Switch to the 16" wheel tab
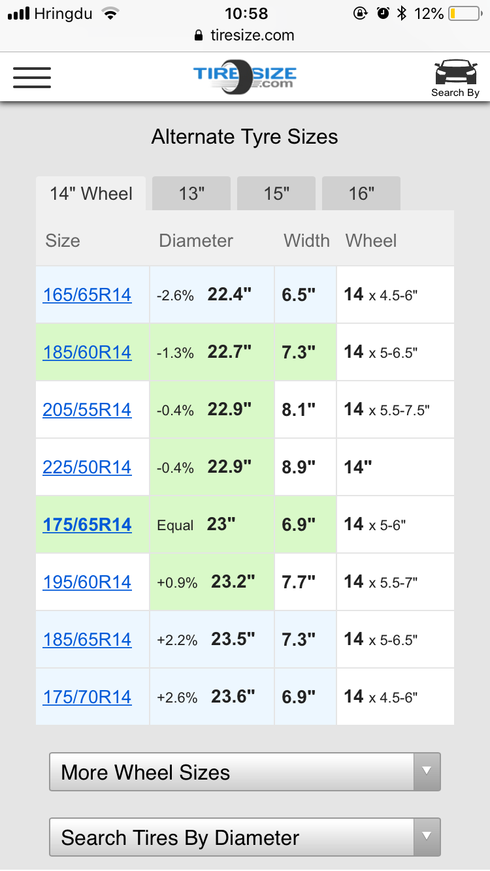The image size is (490, 871). tap(361, 194)
